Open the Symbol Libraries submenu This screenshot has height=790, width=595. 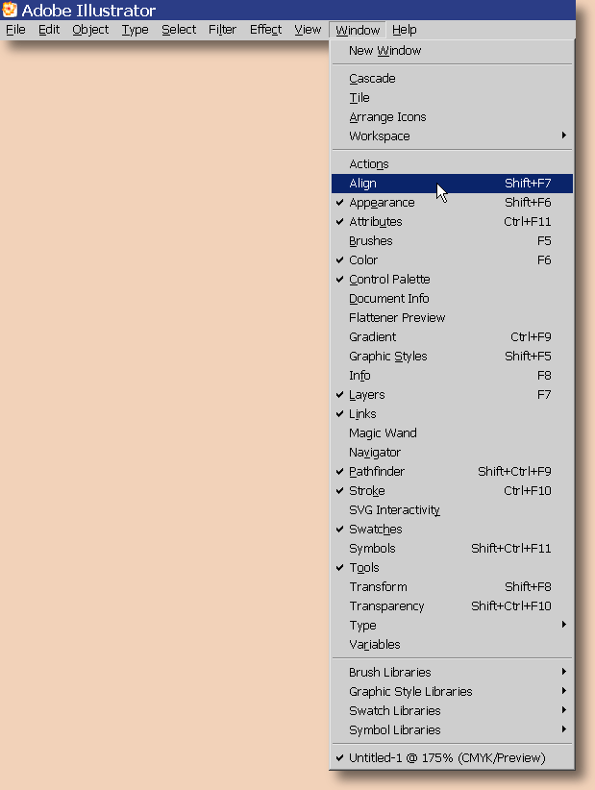394,730
